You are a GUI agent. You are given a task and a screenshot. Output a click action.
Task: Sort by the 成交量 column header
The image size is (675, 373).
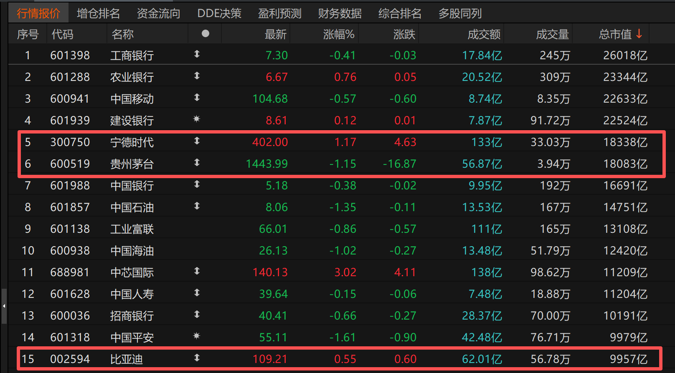click(553, 34)
